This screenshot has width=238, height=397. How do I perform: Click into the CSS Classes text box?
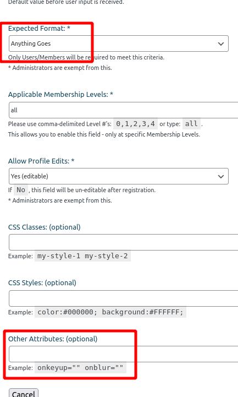pos(123,242)
